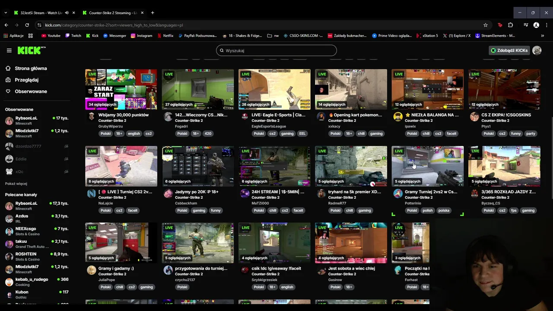Click the Zdobądź KICKs button
The image size is (553, 311).
click(509, 51)
